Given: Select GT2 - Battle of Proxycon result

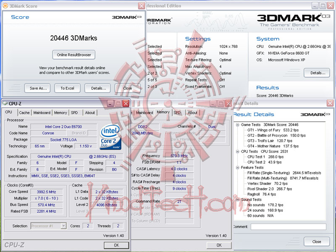Looking at the screenshot, I should 276,135.
